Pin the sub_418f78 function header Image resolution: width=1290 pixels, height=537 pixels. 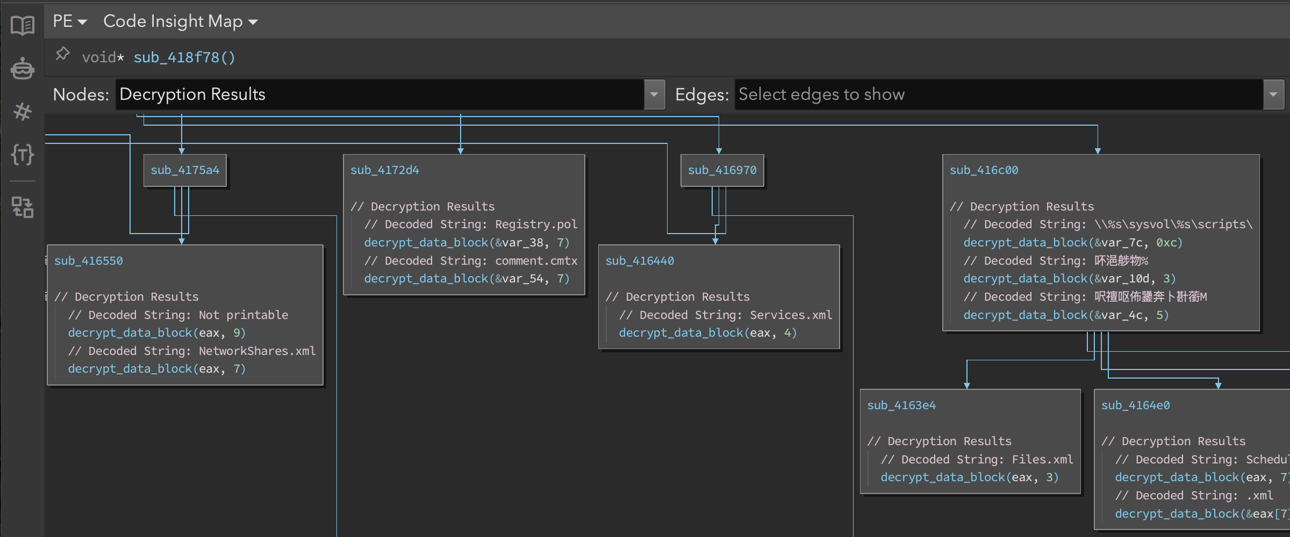click(62, 54)
